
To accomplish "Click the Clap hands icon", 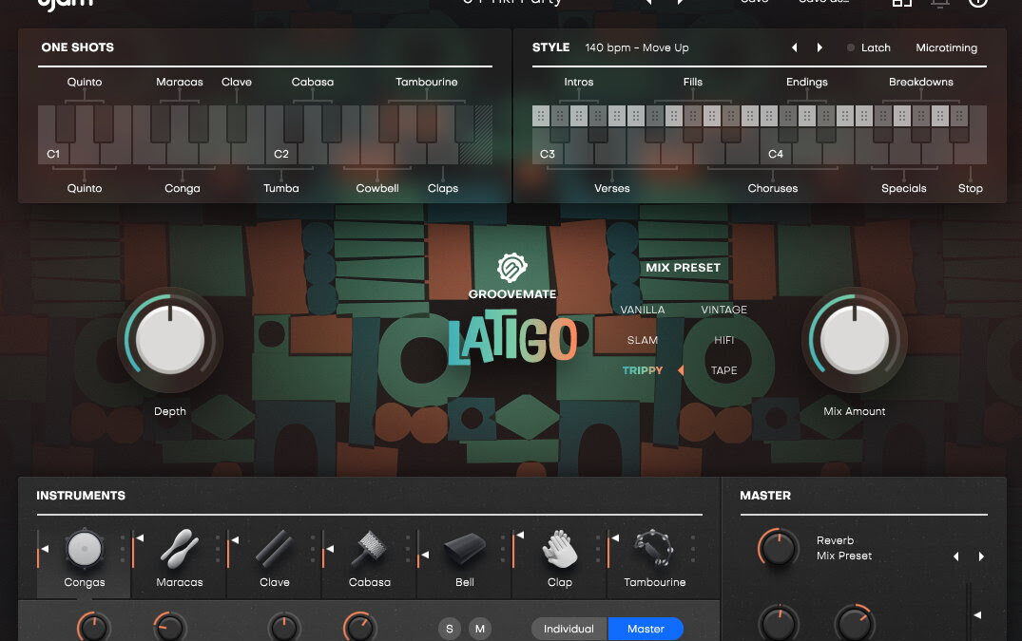I will point(560,550).
